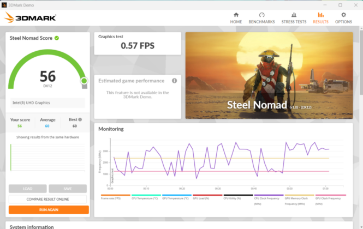363x229 pixels.
Task: Toggle GPU Clock Frequency legend series
Action: click(x=330, y=200)
